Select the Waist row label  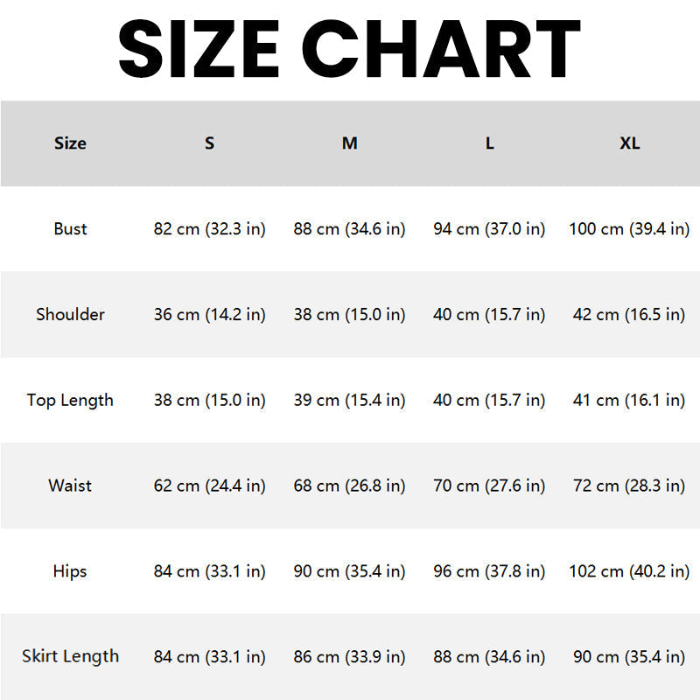click(70, 486)
